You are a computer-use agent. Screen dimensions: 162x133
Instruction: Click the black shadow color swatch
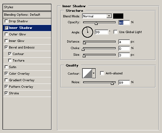[x=118, y=16]
